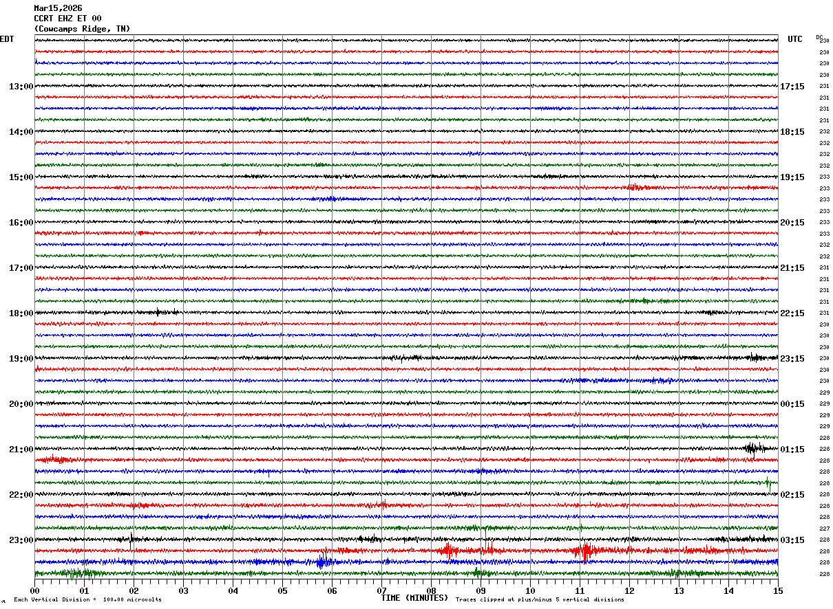
Task: Click the 02:15 UTC row label
Action: click(x=792, y=495)
